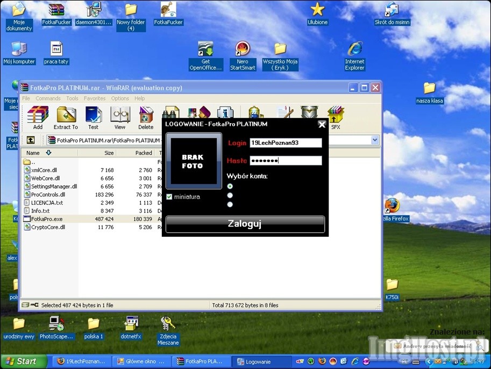The width and height of the screenshot is (491, 369).
Task: Select the Nowy folder (4) desktop icon
Action: click(131, 16)
